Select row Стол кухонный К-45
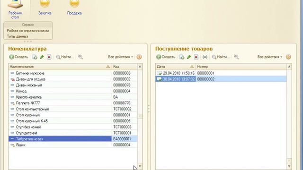Screen dimensions: 303x170 pyautogui.click(x=73, y=121)
